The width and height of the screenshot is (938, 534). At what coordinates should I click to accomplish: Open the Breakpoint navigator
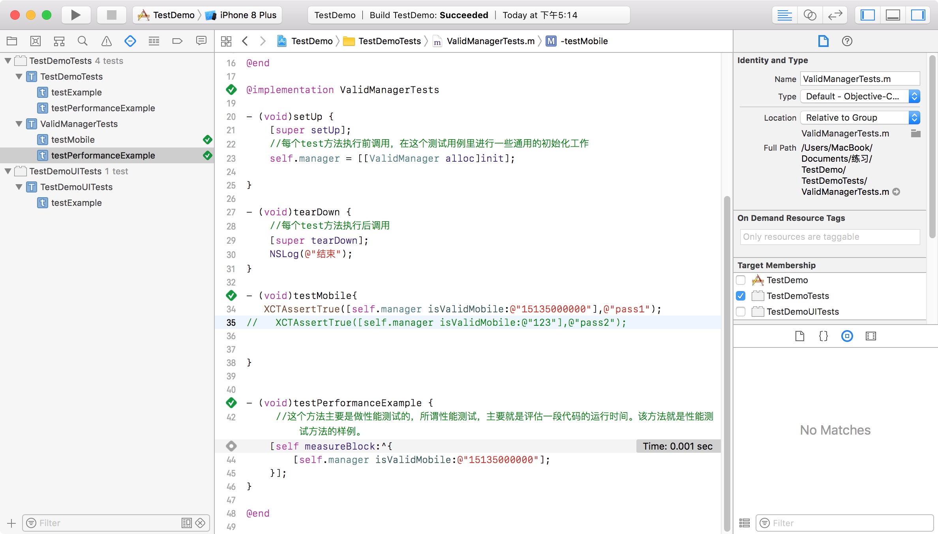pos(178,41)
